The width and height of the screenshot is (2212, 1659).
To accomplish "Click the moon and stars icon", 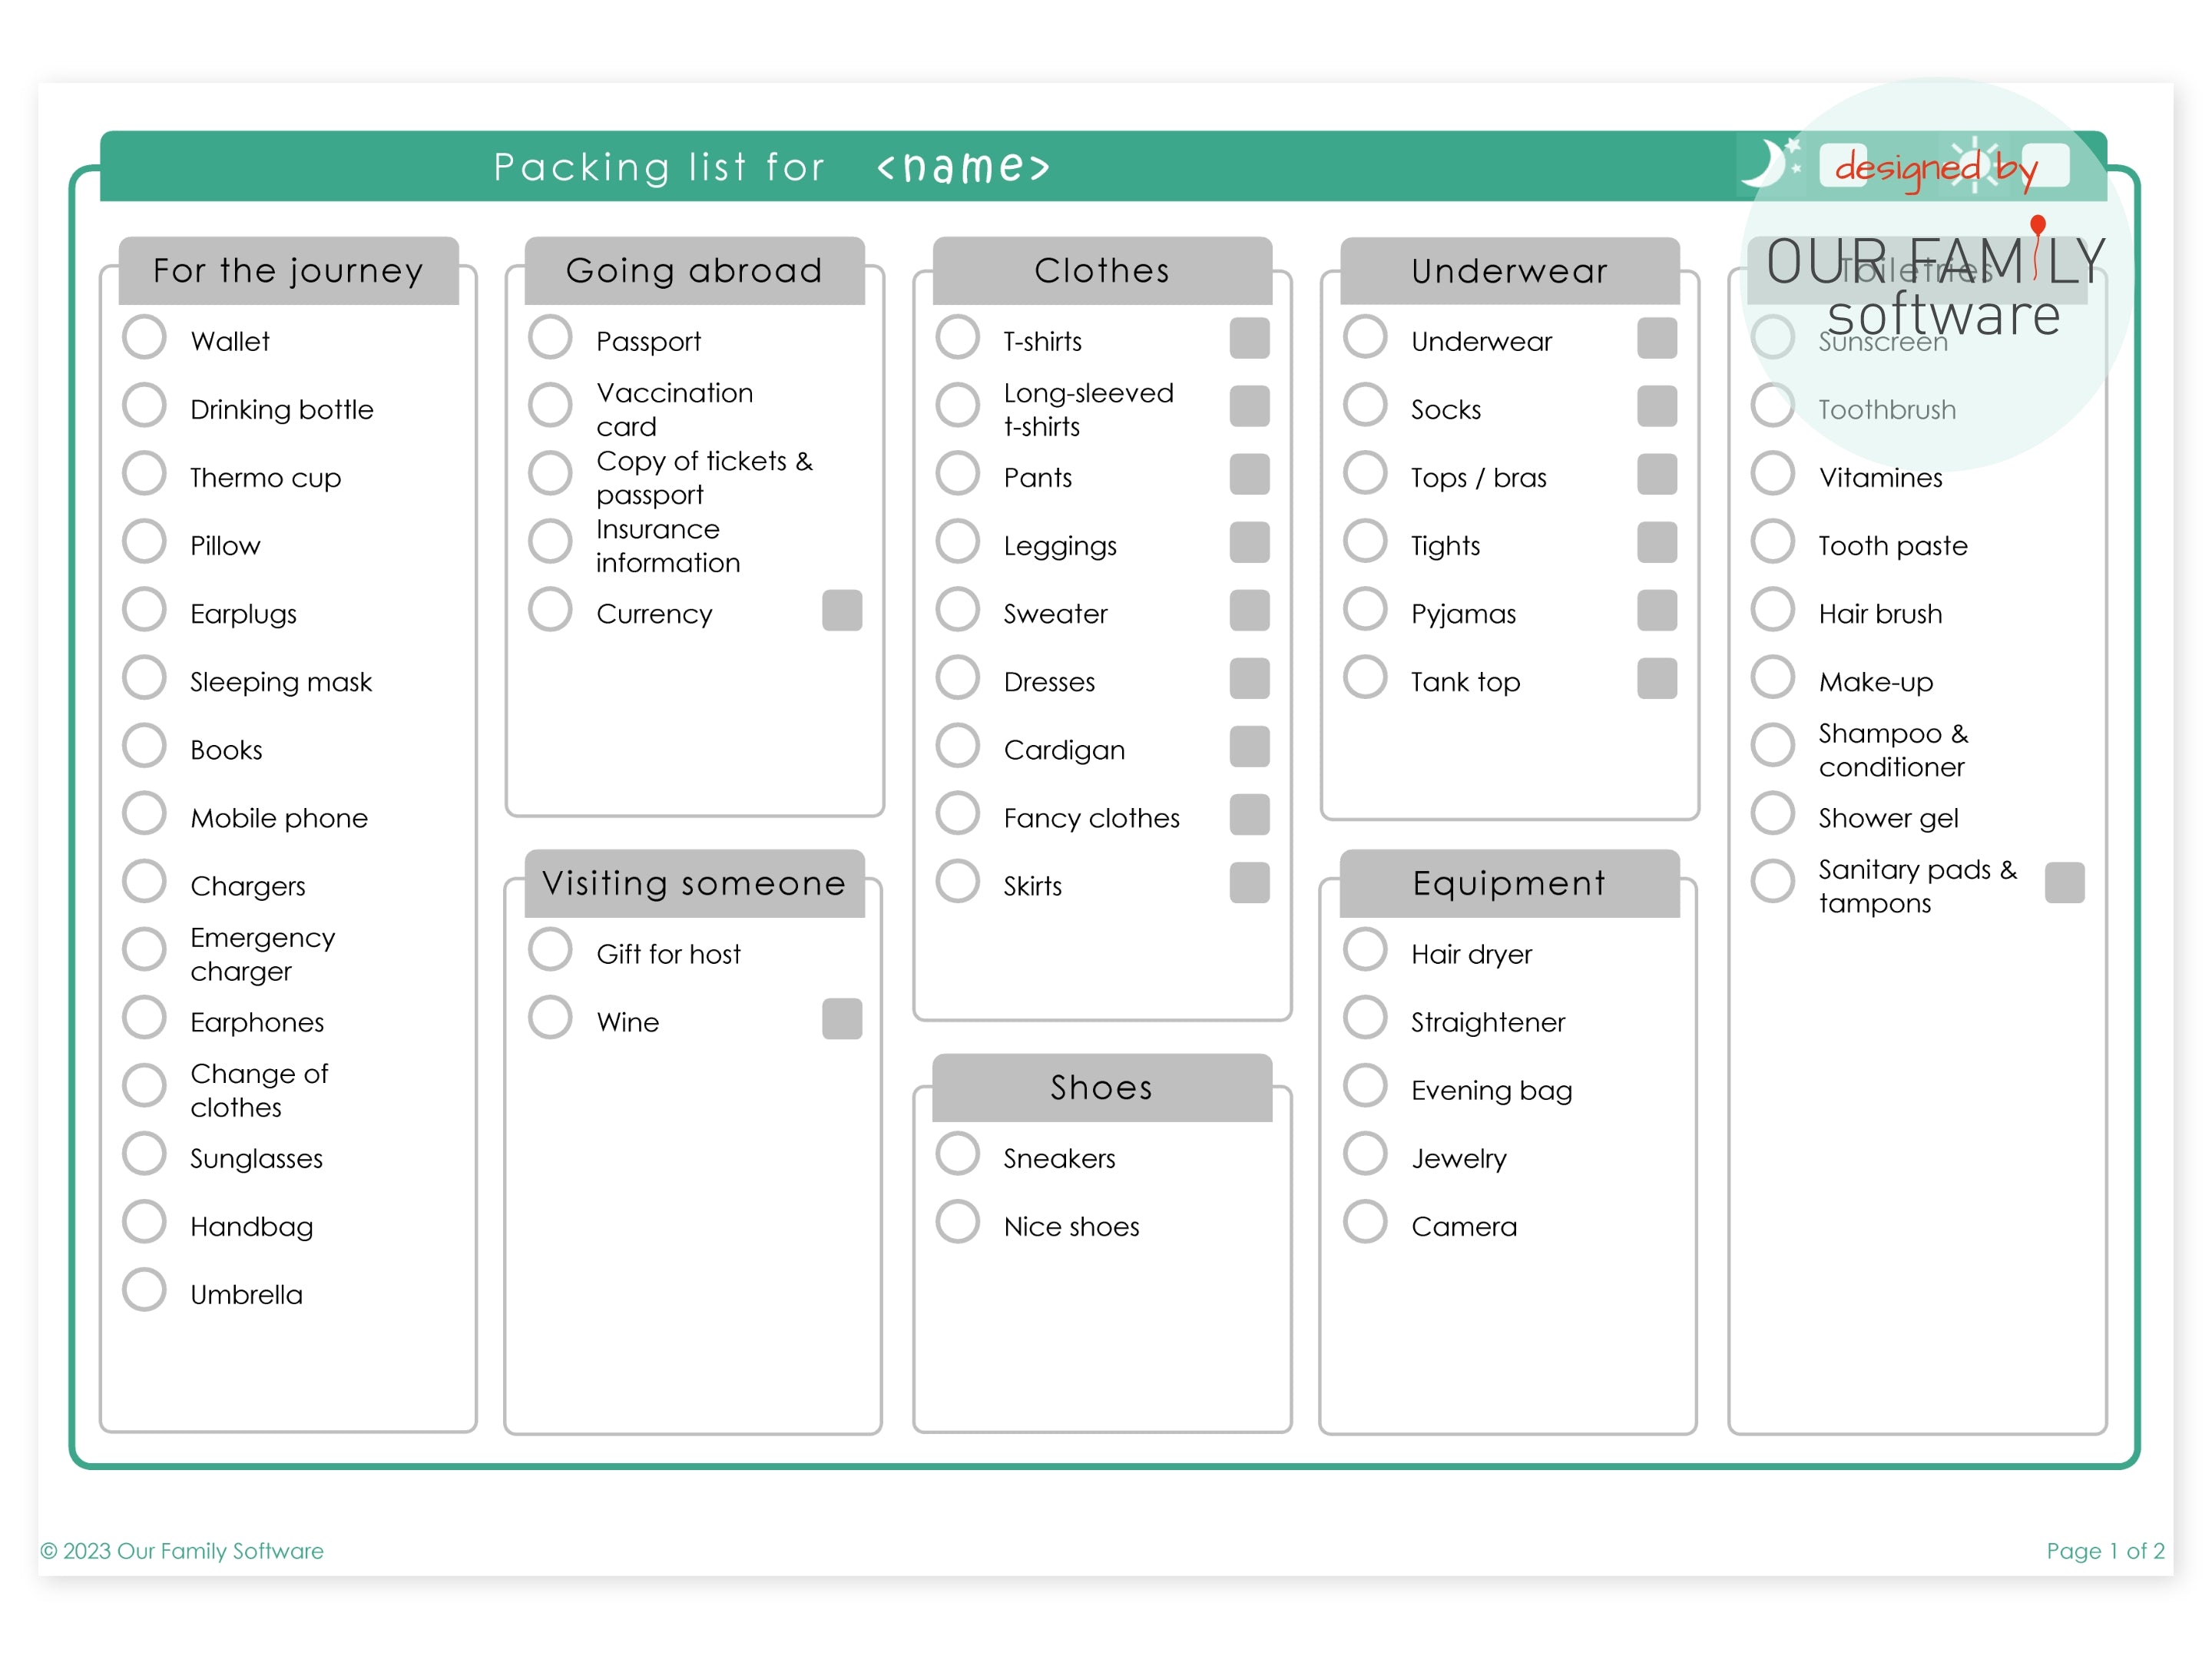I will 1771,162.
